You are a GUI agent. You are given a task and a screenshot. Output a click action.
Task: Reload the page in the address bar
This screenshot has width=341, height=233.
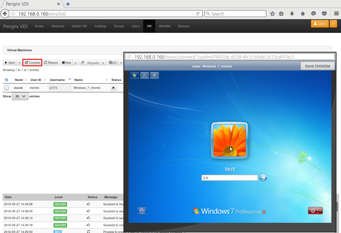tap(198, 14)
